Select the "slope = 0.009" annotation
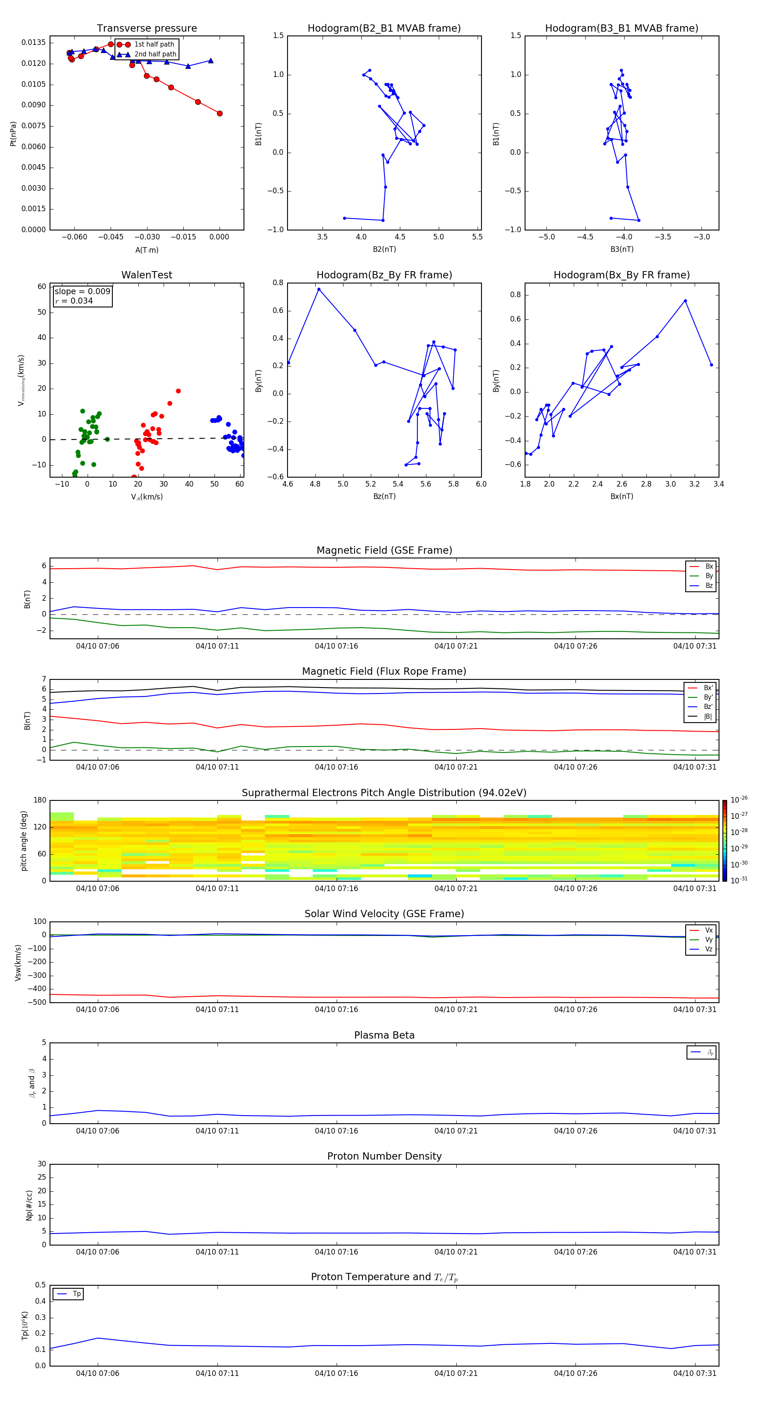Screen dimensions: 769x1411 (82, 292)
